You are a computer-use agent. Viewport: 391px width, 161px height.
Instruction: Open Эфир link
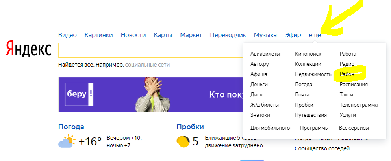(x=293, y=35)
